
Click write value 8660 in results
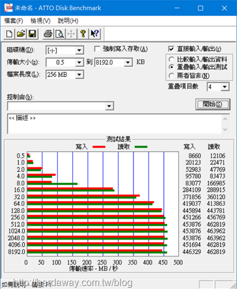(x=195, y=156)
